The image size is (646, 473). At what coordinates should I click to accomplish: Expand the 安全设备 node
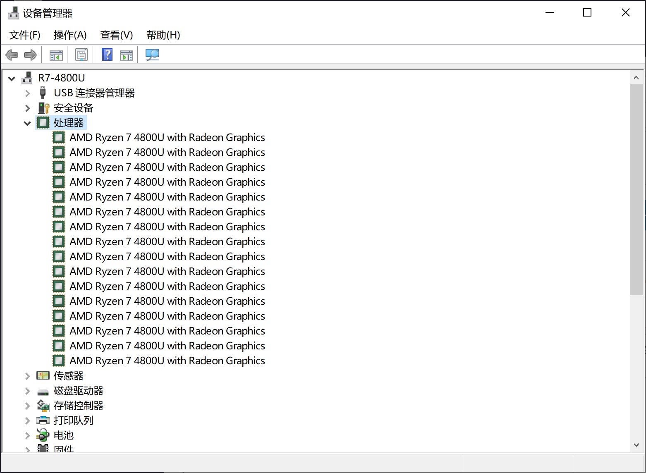point(27,108)
